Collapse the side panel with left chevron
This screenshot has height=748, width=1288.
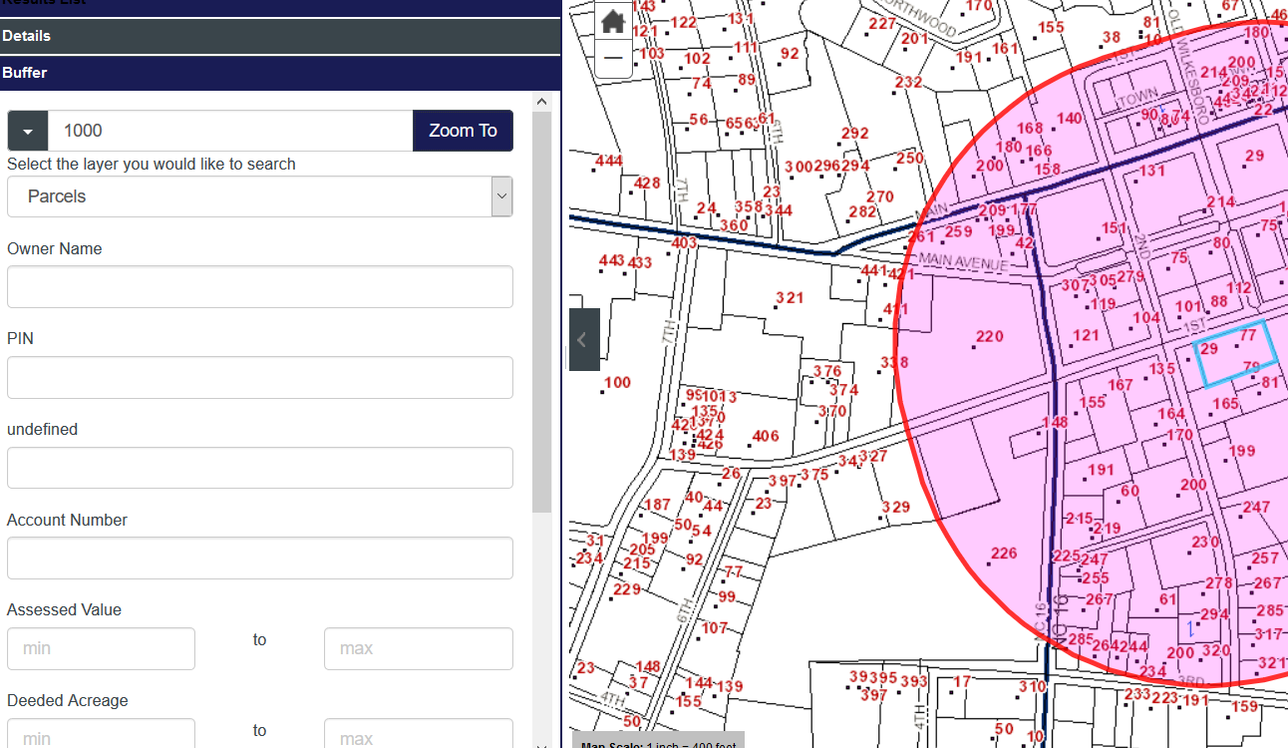[x=583, y=340]
